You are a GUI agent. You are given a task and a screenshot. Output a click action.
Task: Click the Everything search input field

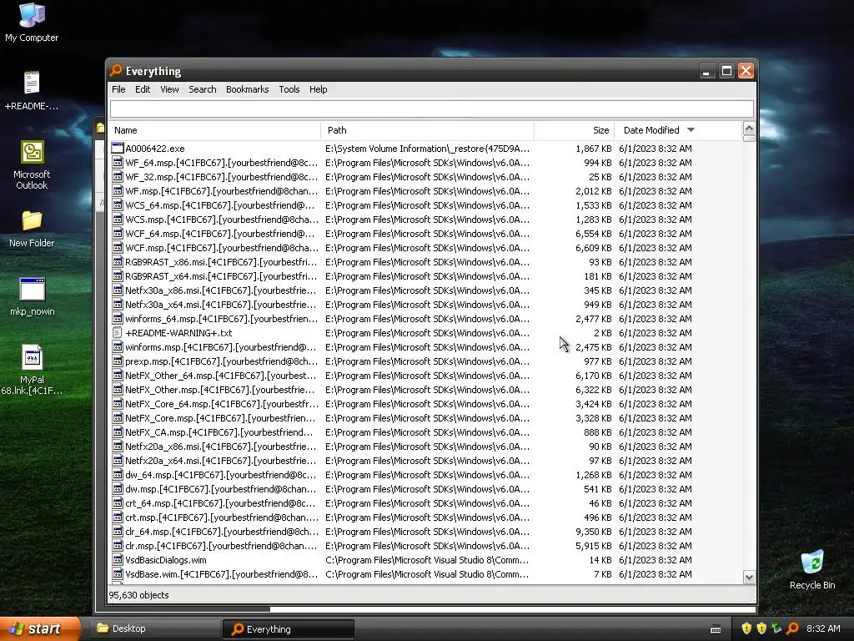coord(431,109)
